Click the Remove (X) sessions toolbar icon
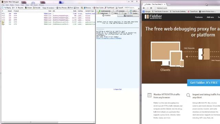This screenshot has height=124, width=220. click(x=13, y=8)
